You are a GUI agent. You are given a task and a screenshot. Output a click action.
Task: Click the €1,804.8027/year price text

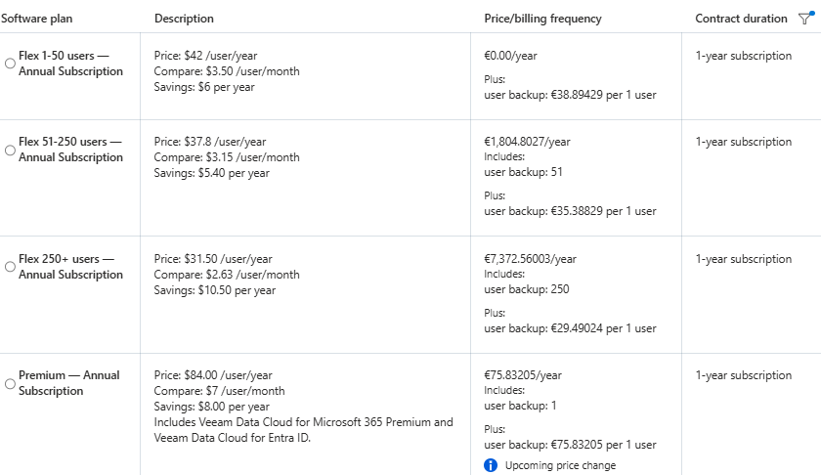pos(527,142)
